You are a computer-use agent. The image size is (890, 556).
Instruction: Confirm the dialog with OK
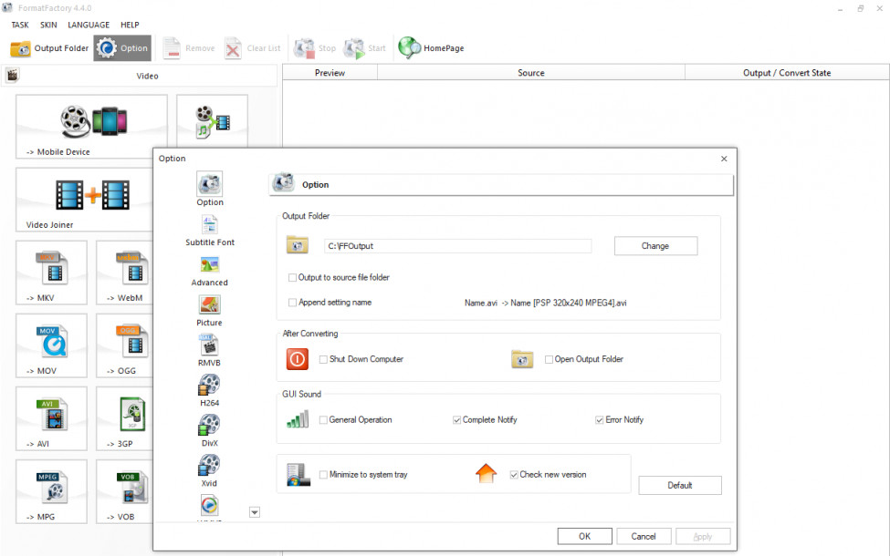coord(584,536)
